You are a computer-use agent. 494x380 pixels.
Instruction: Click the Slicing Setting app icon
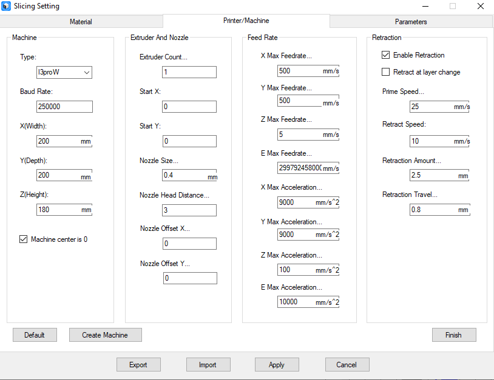[x=7, y=7]
